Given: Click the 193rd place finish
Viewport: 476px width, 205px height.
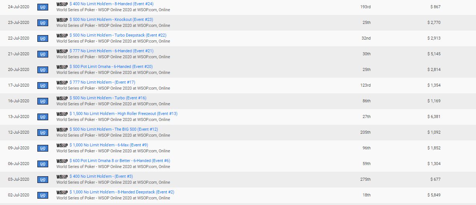Looking at the screenshot, I should [x=365, y=7].
